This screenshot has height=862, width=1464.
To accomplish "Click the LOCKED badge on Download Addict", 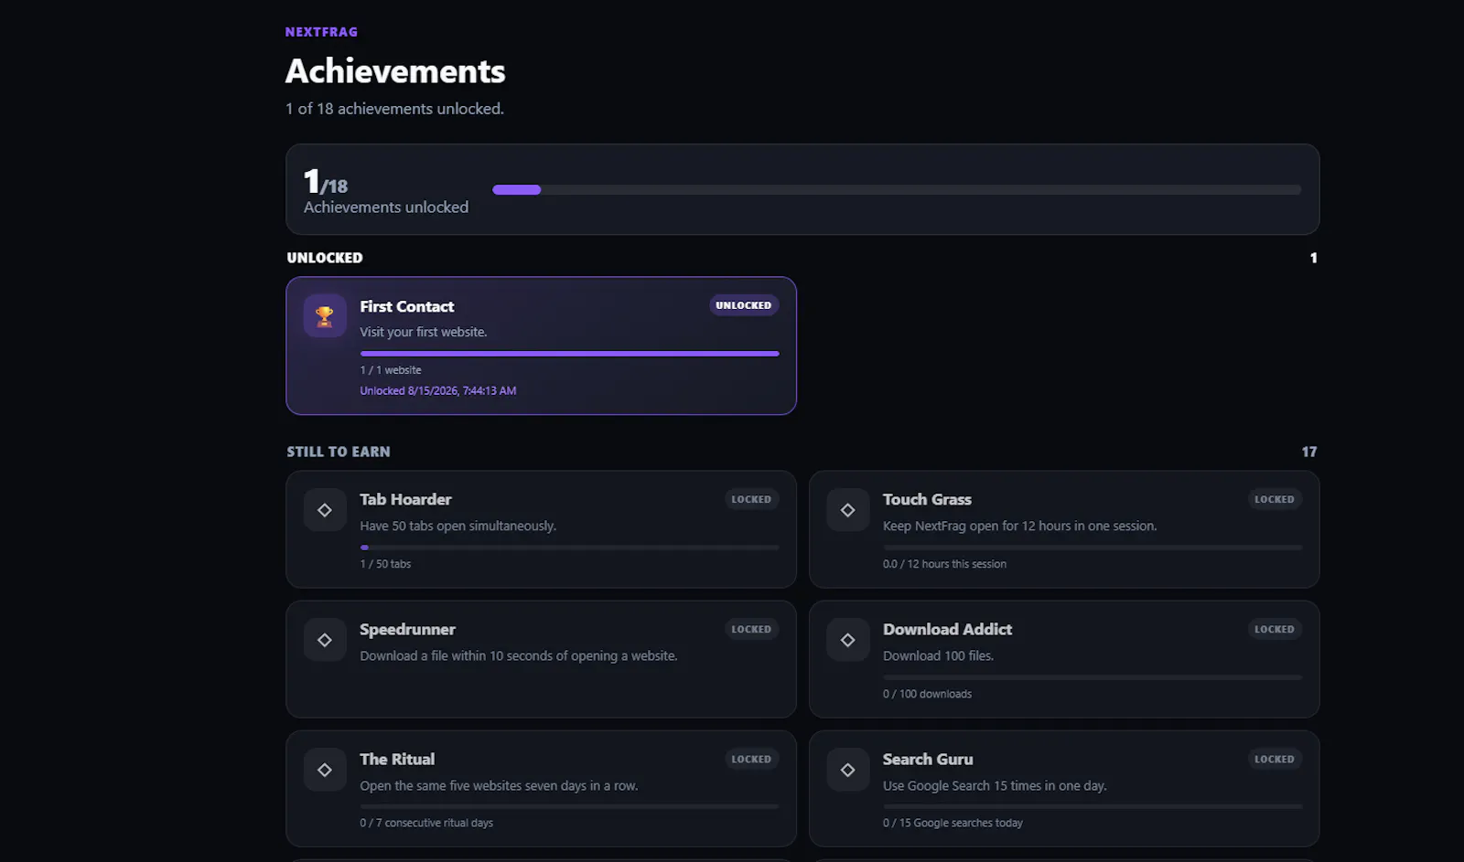I will 1275,629.
